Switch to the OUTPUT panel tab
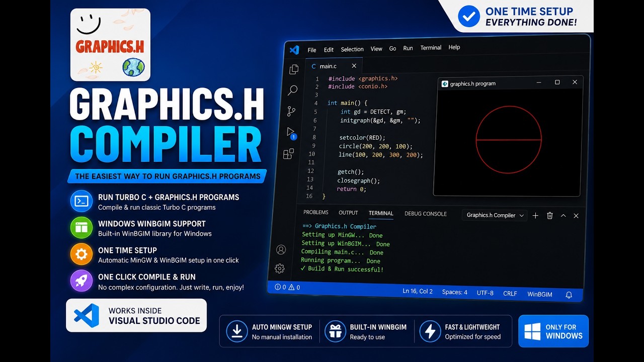 (x=348, y=213)
